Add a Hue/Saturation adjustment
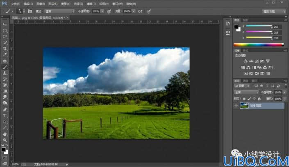 [x=243, y=68]
